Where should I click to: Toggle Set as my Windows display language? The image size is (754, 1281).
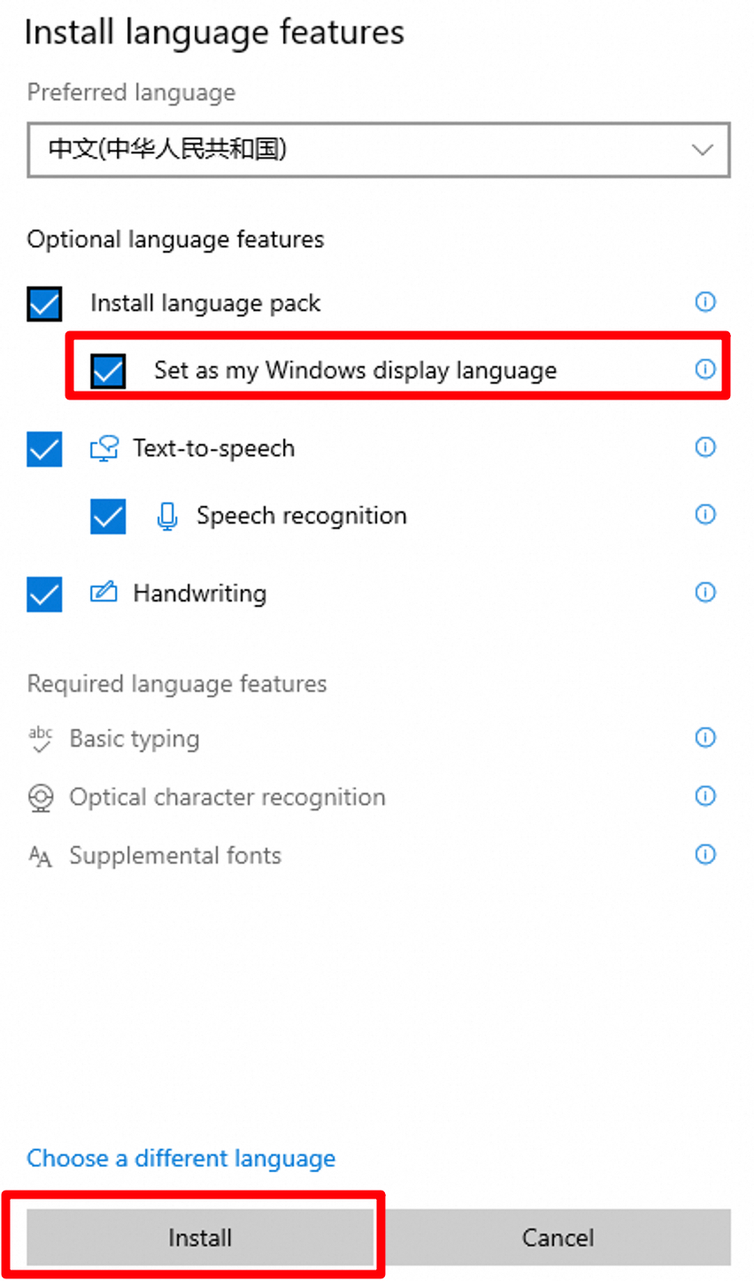click(108, 371)
